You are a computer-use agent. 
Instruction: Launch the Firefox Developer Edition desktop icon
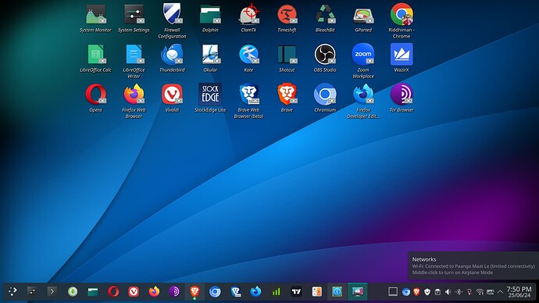[x=363, y=94]
